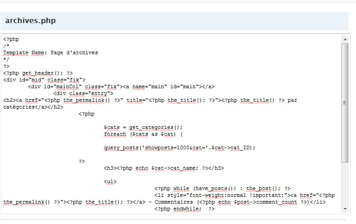This screenshot has height=224, width=356.
Task: Click the '<div class="entry">' line
Action: pyautogui.click(x=83, y=94)
